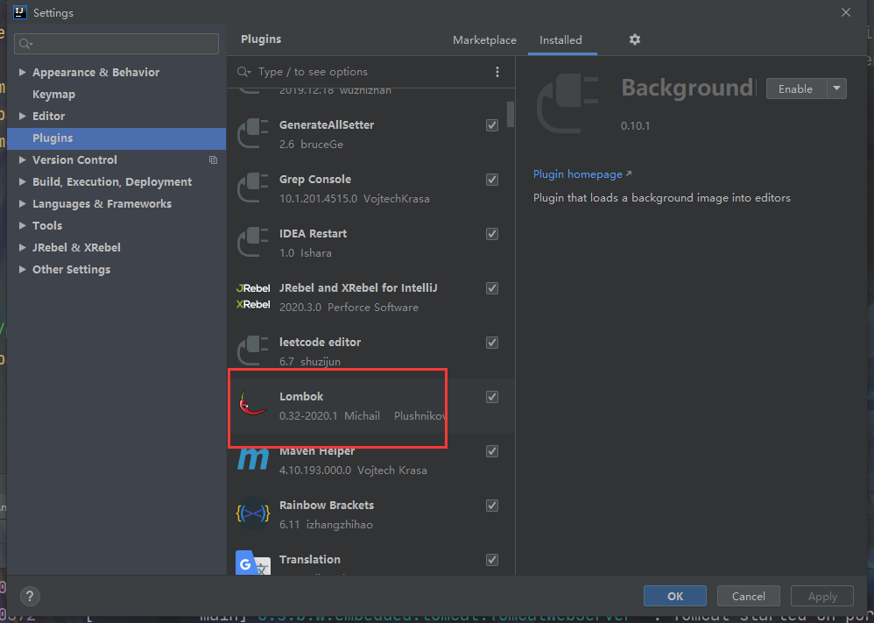Click the large Background plugin detail icon
The height and width of the screenshot is (623, 874).
click(x=567, y=105)
